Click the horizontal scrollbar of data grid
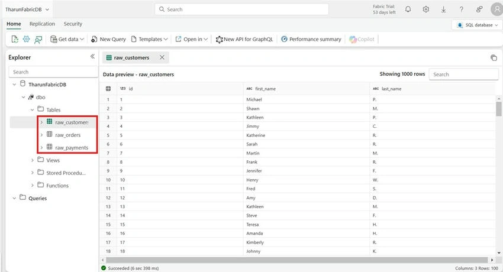503x272 pixels. pos(296,260)
